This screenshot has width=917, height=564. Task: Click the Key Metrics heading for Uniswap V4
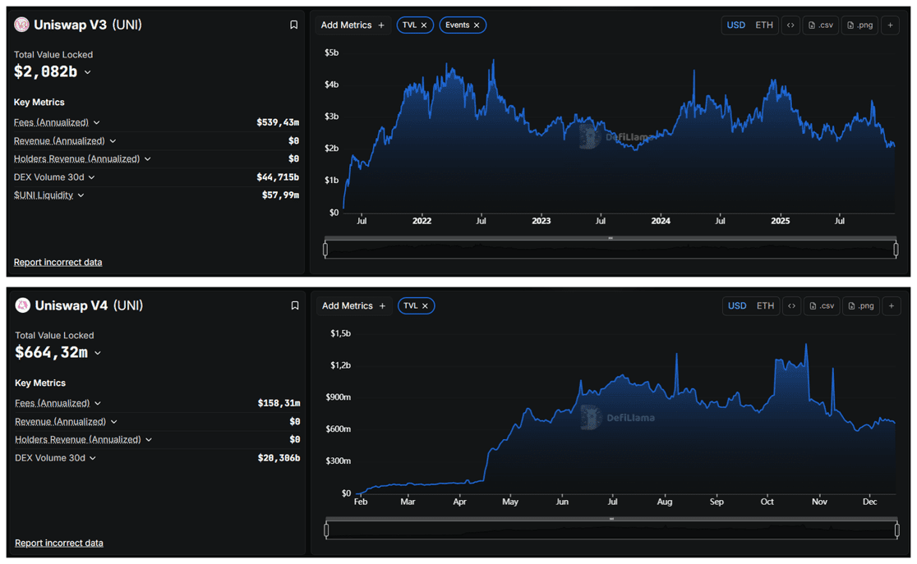pyautogui.click(x=40, y=383)
